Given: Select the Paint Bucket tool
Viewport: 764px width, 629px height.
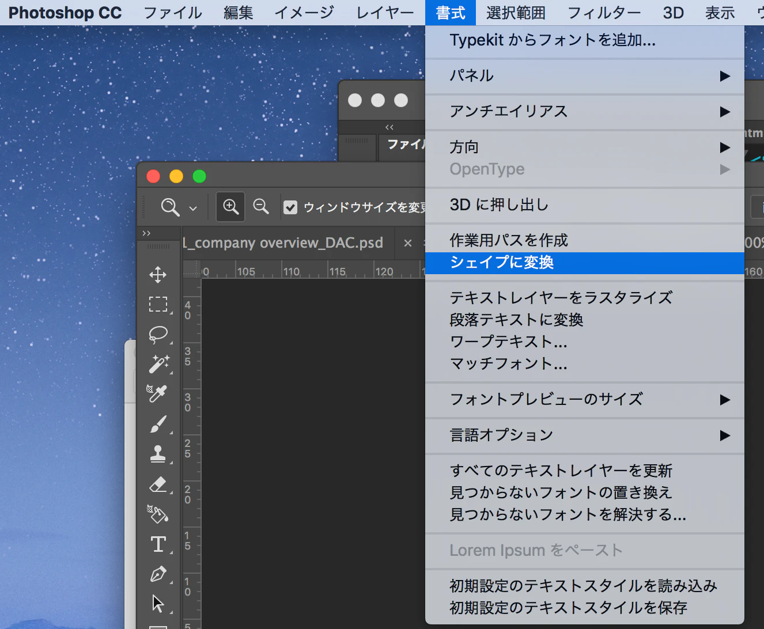Looking at the screenshot, I should [x=158, y=514].
